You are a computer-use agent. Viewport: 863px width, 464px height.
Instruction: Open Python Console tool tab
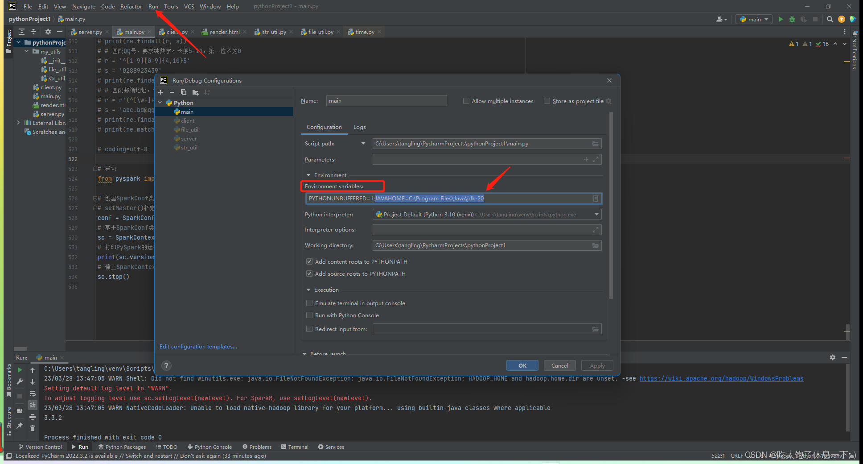[210, 447]
